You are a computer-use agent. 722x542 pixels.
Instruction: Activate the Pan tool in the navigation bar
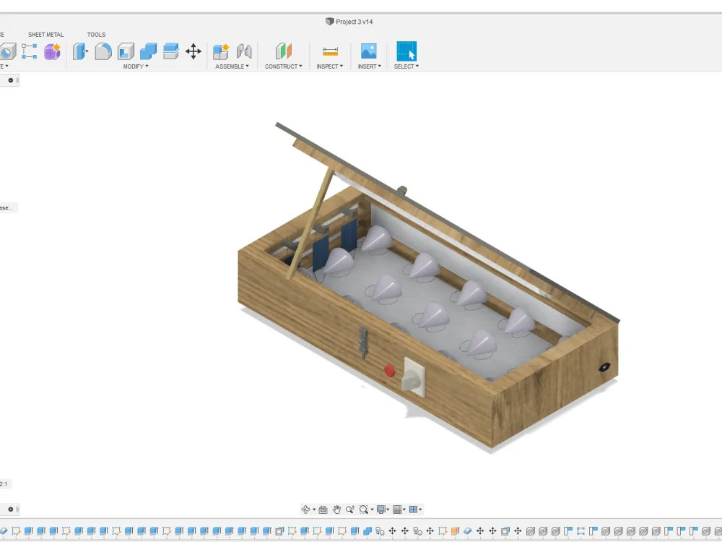(336, 509)
